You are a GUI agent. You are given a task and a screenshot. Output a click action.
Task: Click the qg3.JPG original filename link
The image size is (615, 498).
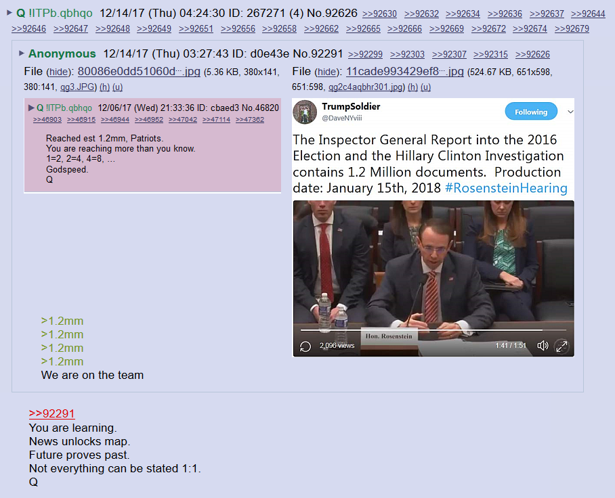[77, 87]
